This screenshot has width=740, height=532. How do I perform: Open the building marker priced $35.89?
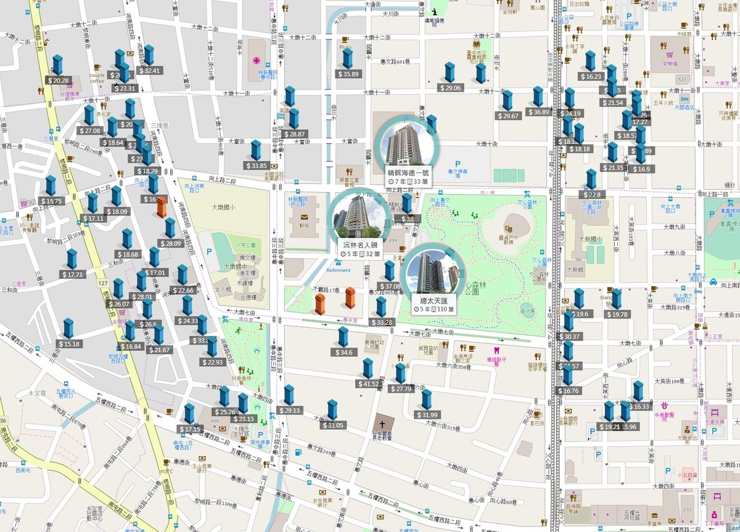[348, 59]
